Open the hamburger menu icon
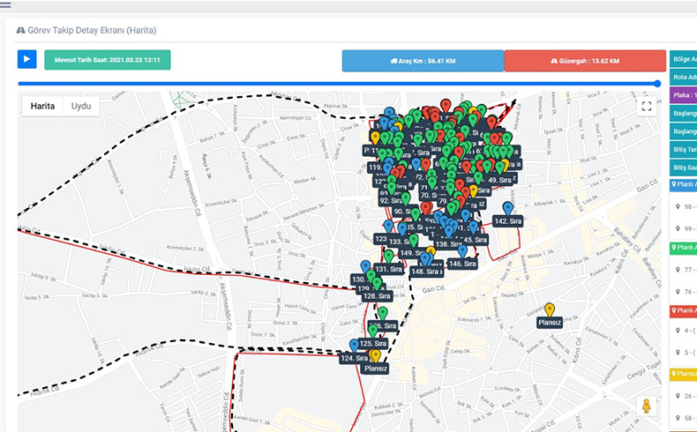Screen dimensions: 697x432 point(5,5)
